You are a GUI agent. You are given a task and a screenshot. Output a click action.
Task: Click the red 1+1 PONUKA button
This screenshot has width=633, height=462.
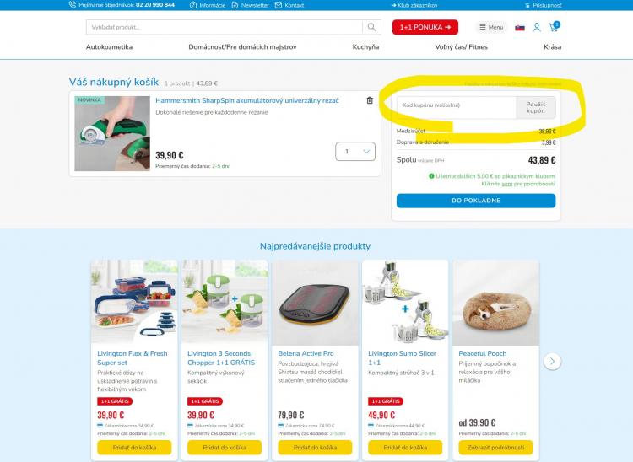tap(425, 27)
